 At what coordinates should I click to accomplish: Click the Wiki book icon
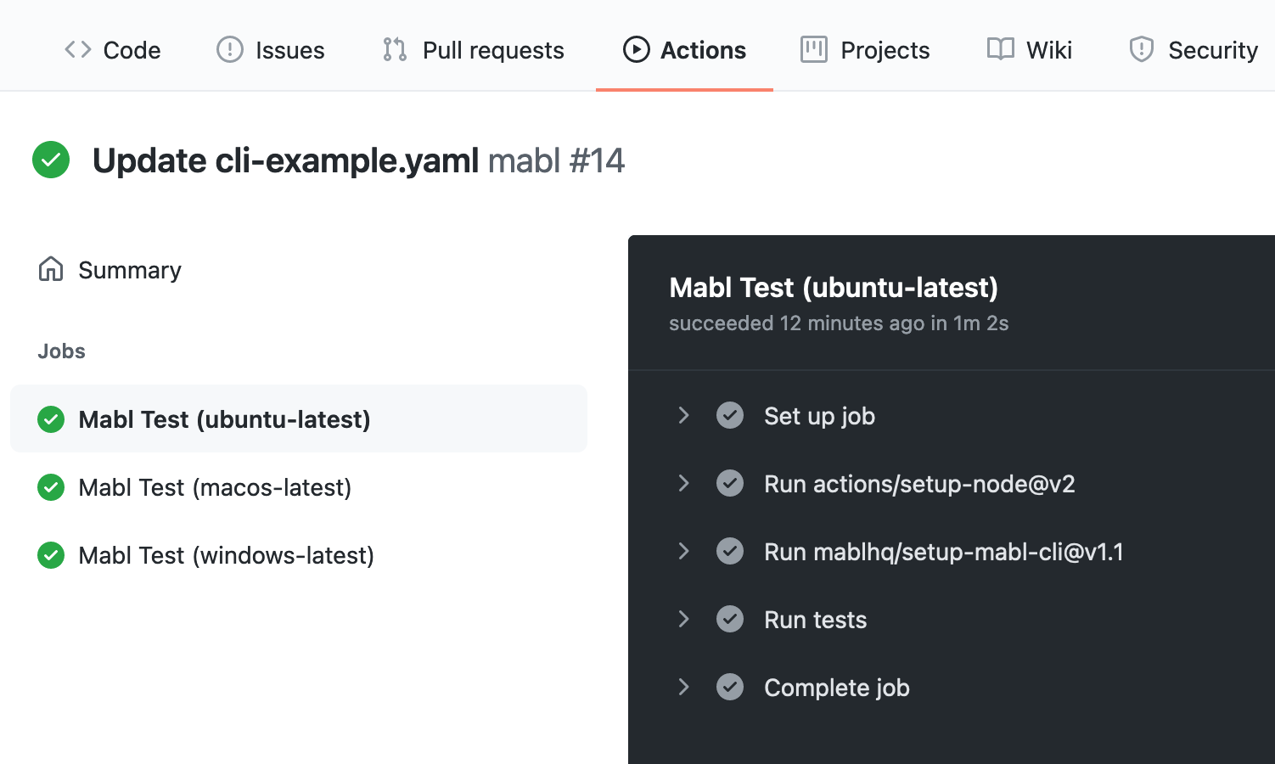[x=1000, y=49]
